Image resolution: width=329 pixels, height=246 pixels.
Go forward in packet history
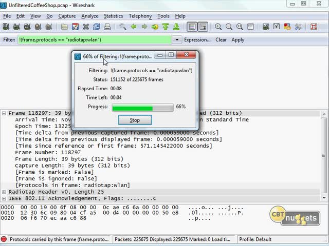click(x=144, y=27)
